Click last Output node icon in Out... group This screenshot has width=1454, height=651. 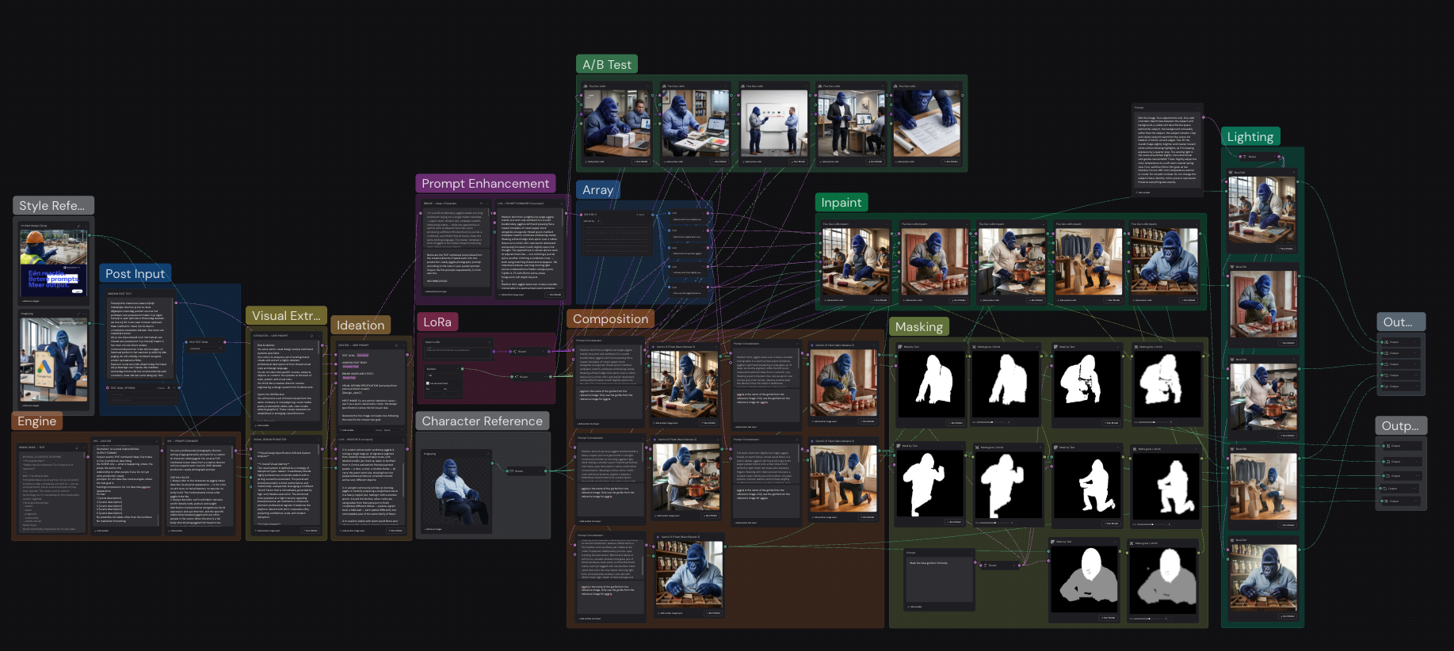(1386, 386)
